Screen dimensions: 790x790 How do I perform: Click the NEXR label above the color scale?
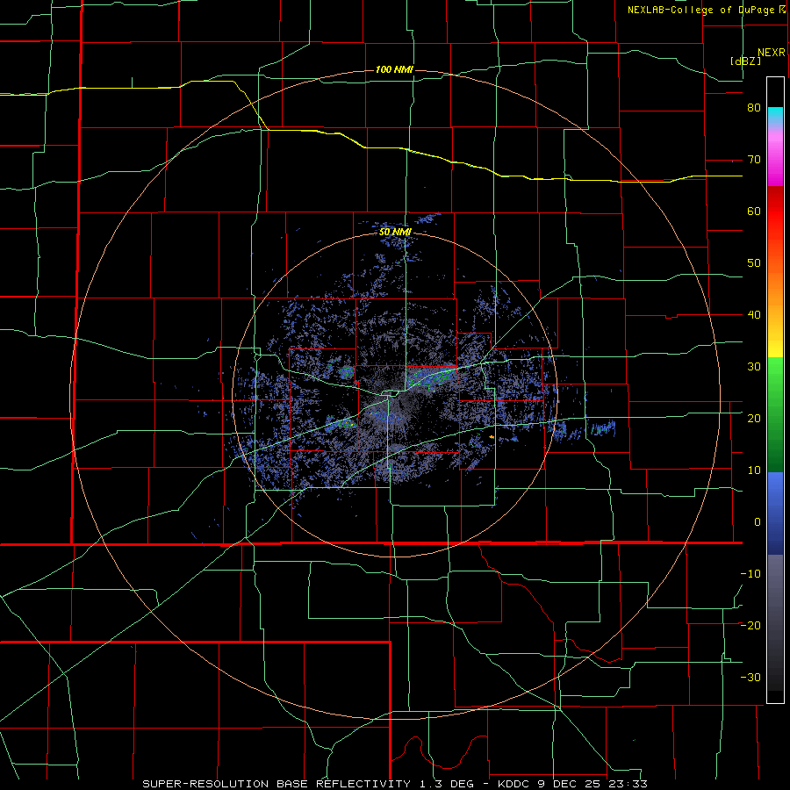click(772, 53)
